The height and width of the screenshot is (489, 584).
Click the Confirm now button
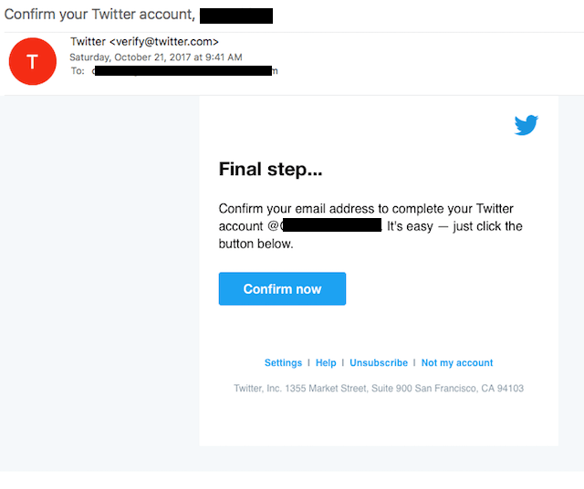(x=282, y=288)
